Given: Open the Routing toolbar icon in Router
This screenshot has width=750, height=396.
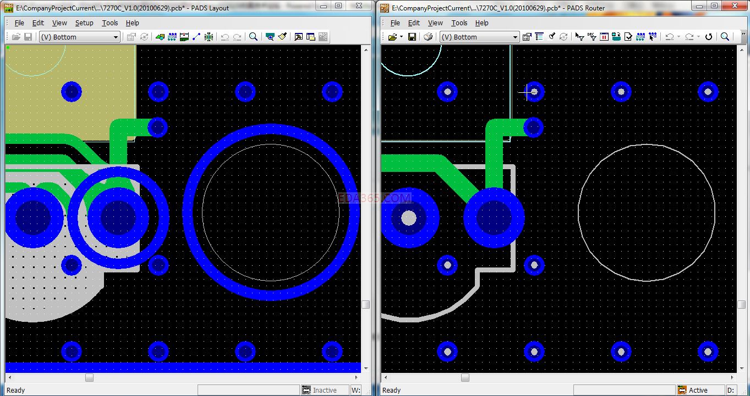Looking at the screenshot, I should (x=640, y=37).
